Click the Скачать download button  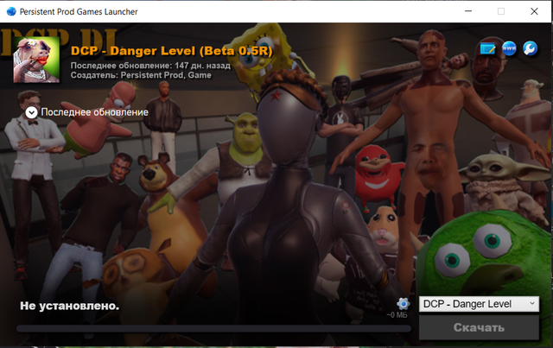[x=479, y=327]
